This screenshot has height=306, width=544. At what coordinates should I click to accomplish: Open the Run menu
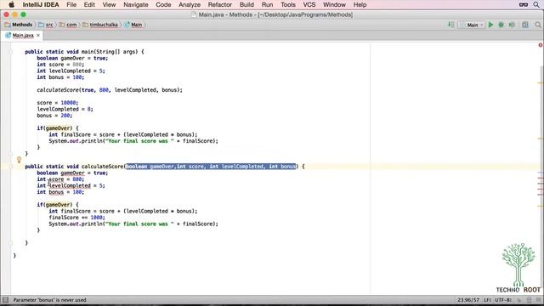click(x=267, y=4)
